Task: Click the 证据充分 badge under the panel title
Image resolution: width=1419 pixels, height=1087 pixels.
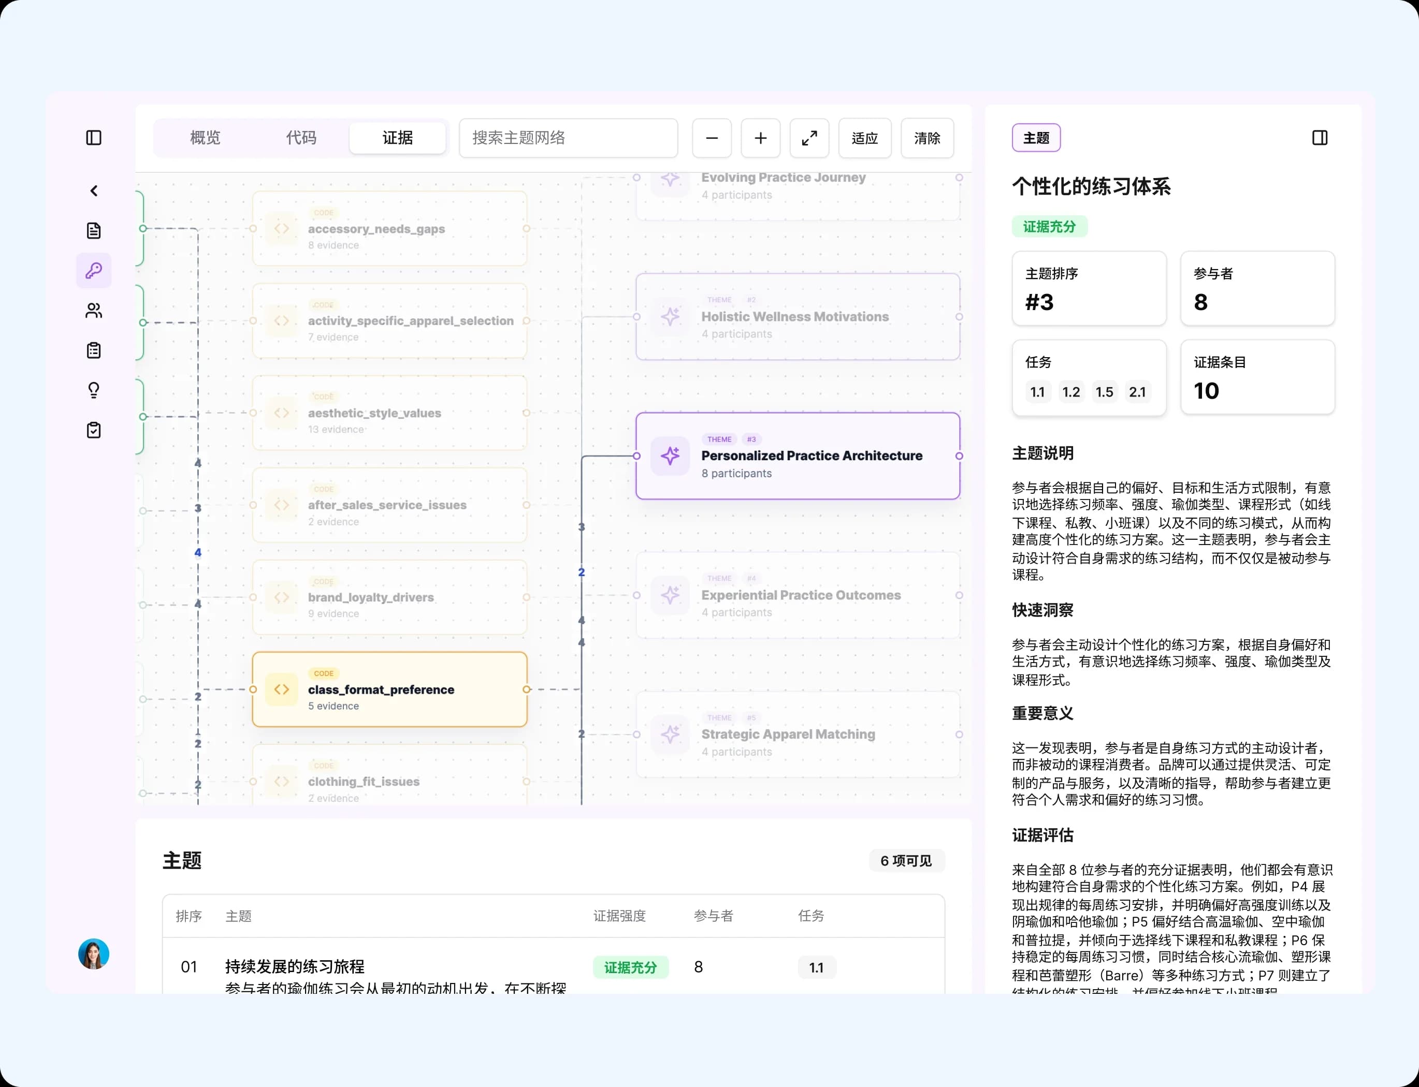Action: pyautogui.click(x=1049, y=227)
